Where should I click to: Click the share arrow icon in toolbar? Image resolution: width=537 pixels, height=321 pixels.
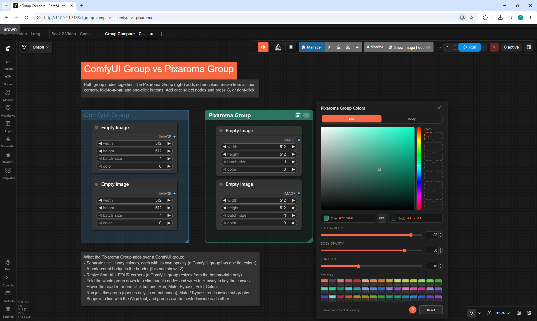(x=357, y=47)
